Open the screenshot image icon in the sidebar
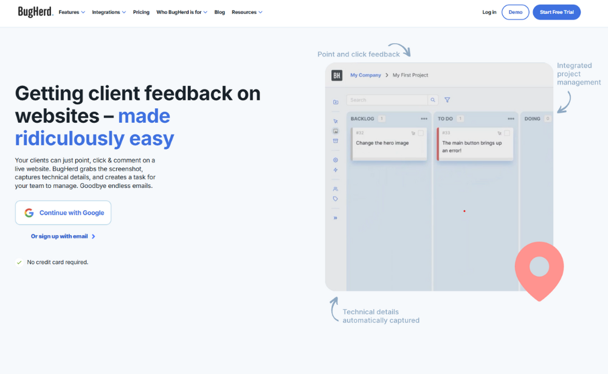This screenshot has height=374, width=608. tap(335, 131)
